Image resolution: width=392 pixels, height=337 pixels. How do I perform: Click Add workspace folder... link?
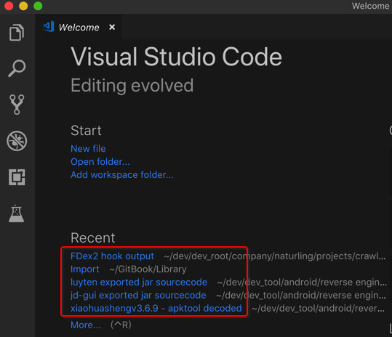pos(122,175)
